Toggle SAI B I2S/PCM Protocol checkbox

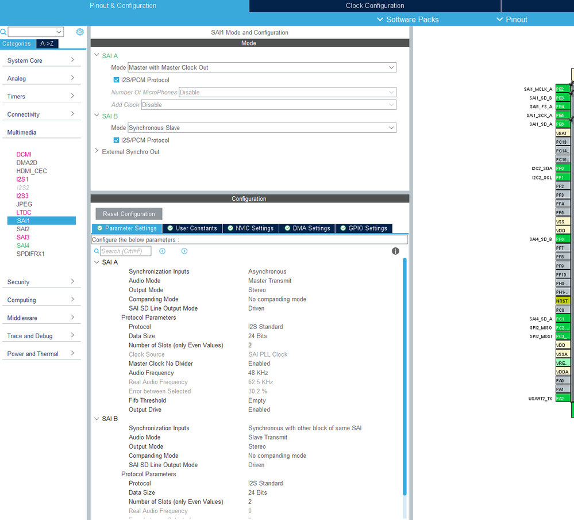click(117, 140)
